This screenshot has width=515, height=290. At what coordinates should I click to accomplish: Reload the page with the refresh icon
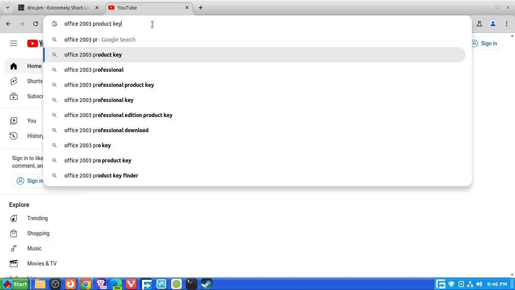point(36,24)
